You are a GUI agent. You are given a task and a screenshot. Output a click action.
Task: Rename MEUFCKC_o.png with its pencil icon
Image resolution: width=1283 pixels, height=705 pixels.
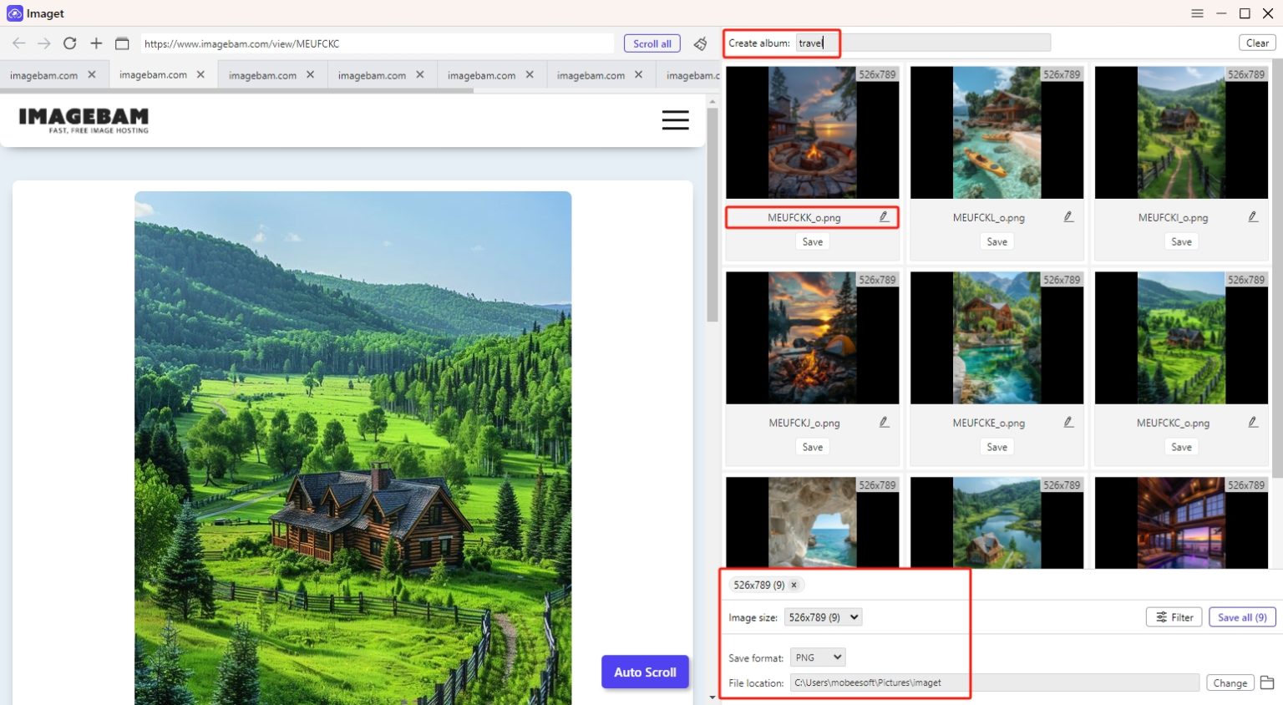click(x=1253, y=423)
